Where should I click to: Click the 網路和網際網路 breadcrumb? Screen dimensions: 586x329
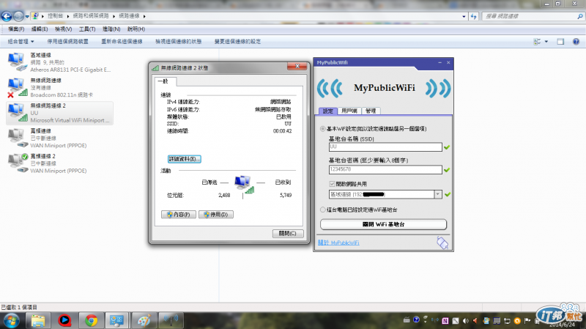[x=91, y=16]
